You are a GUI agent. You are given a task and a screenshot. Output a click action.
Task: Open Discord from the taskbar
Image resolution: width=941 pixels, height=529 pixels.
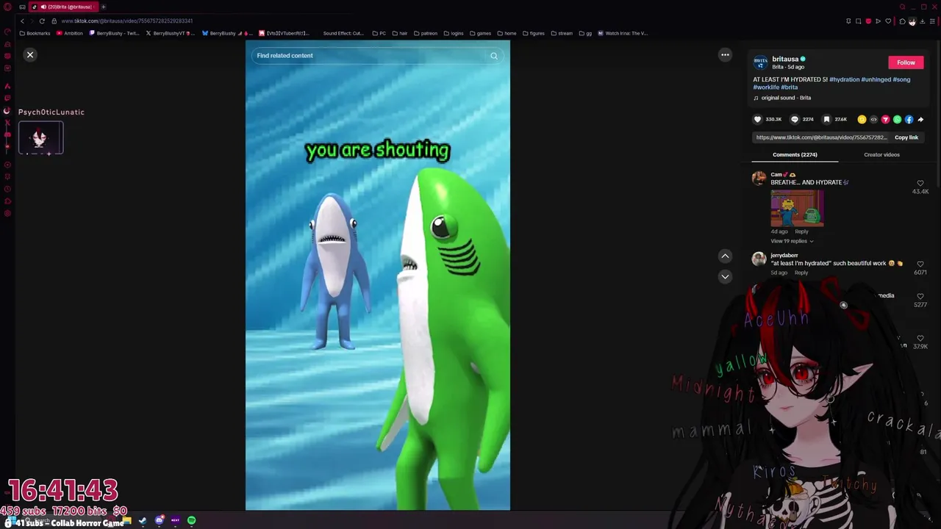(x=159, y=520)
